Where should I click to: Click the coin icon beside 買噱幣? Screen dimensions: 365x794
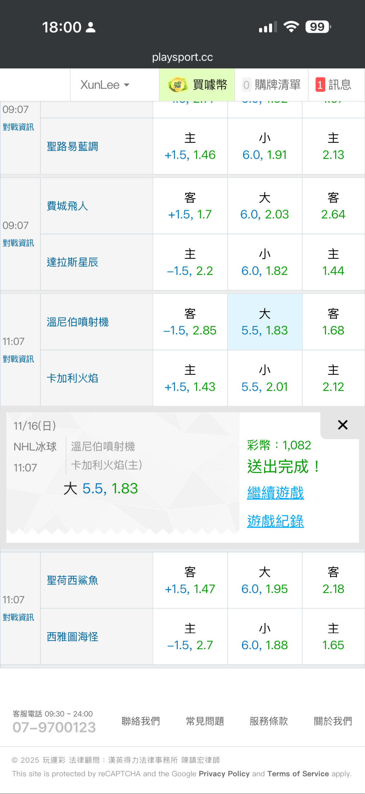tap(178, 85)
